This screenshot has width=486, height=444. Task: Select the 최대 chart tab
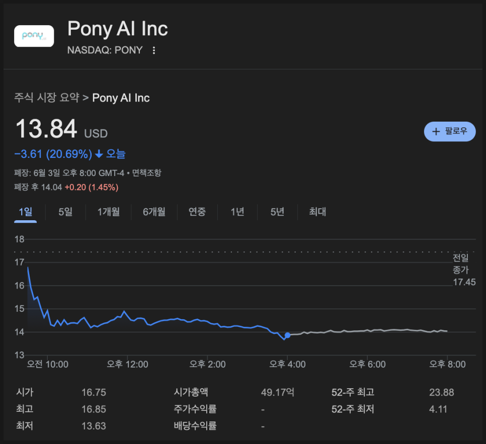pos(317,212)
